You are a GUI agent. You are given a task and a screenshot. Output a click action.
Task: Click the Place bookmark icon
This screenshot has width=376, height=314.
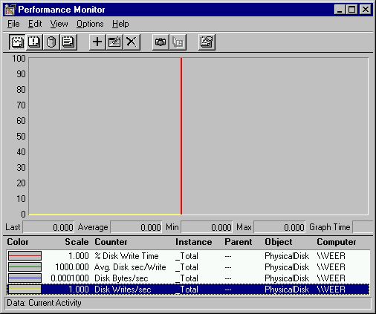(x=178, y=42)
